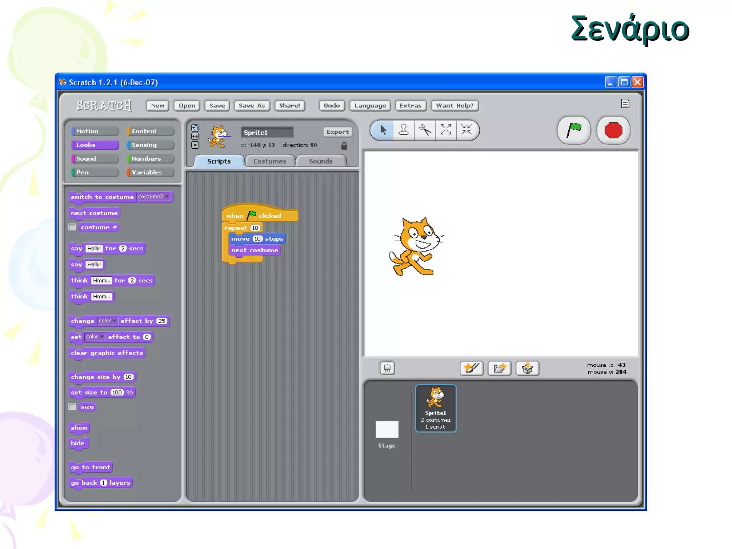Toggle the sprite drag lock icon

click(344, 145)
